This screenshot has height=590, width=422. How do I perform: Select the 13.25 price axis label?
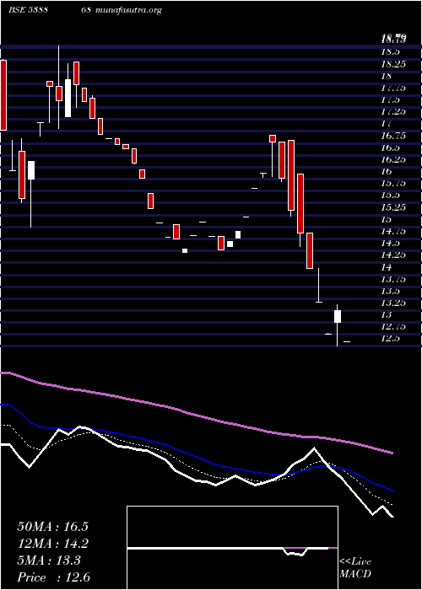[393, 303]
